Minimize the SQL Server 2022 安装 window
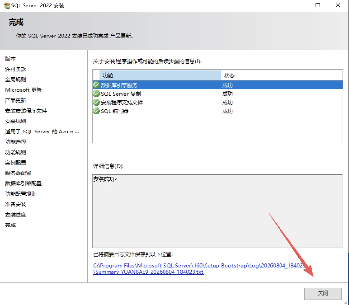The image size is (349, 305). pos(298,5)
